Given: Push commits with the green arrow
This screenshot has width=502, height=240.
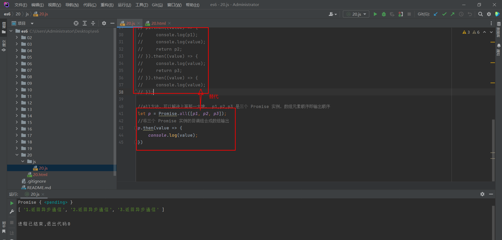Looking at the screenshot, I should [453, 14].
